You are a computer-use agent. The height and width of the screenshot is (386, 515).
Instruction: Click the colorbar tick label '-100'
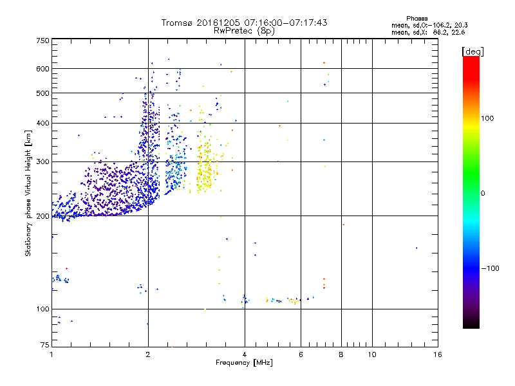(x=490, y=268)
